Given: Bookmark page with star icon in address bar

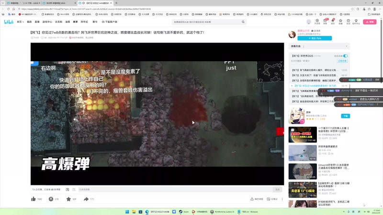Looking at the screenshot, I should 352,9.
